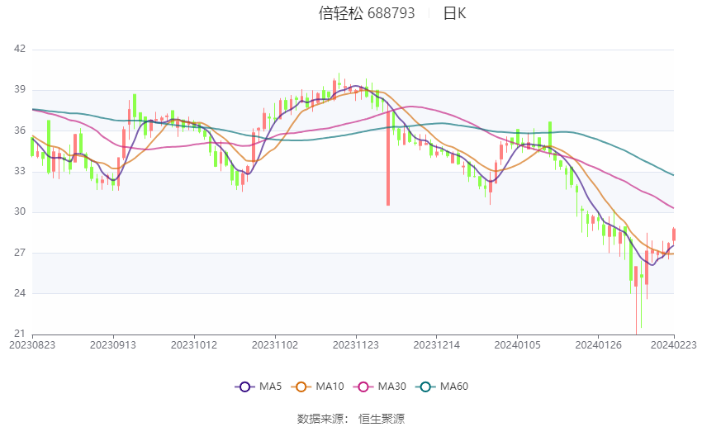Click the 日K label in the title
The image size is (702, 427).
pyautogui.click(x=454, y=13)
